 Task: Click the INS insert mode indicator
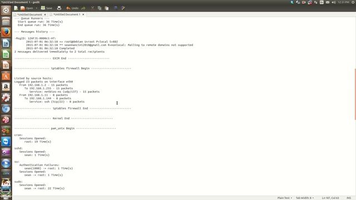349,198
